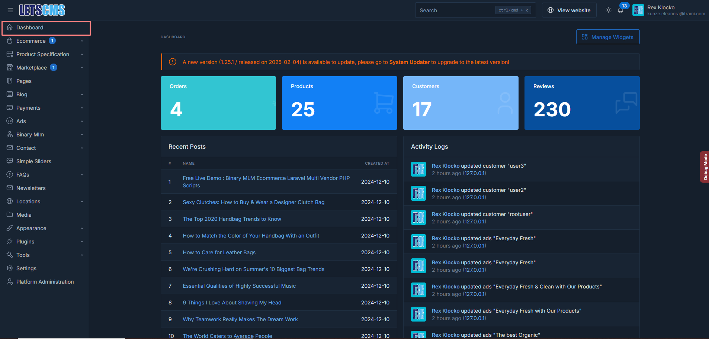Open the notifications bell icon
Screen dimensions: 709x339
[620, 10]
